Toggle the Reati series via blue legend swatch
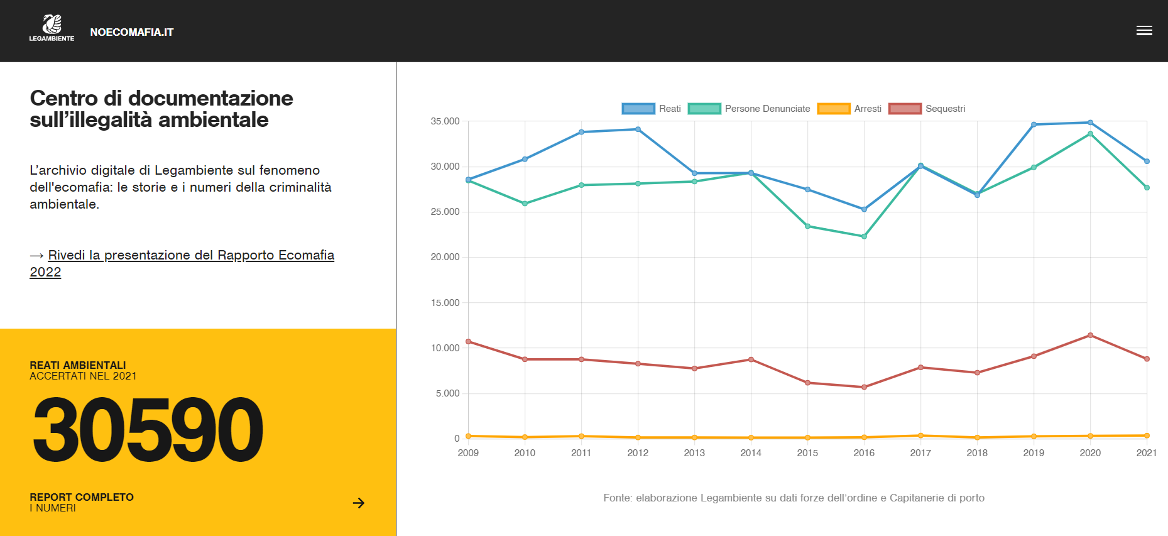The height and width of the screenshot is (536, 1168). [x=638, y=109]
